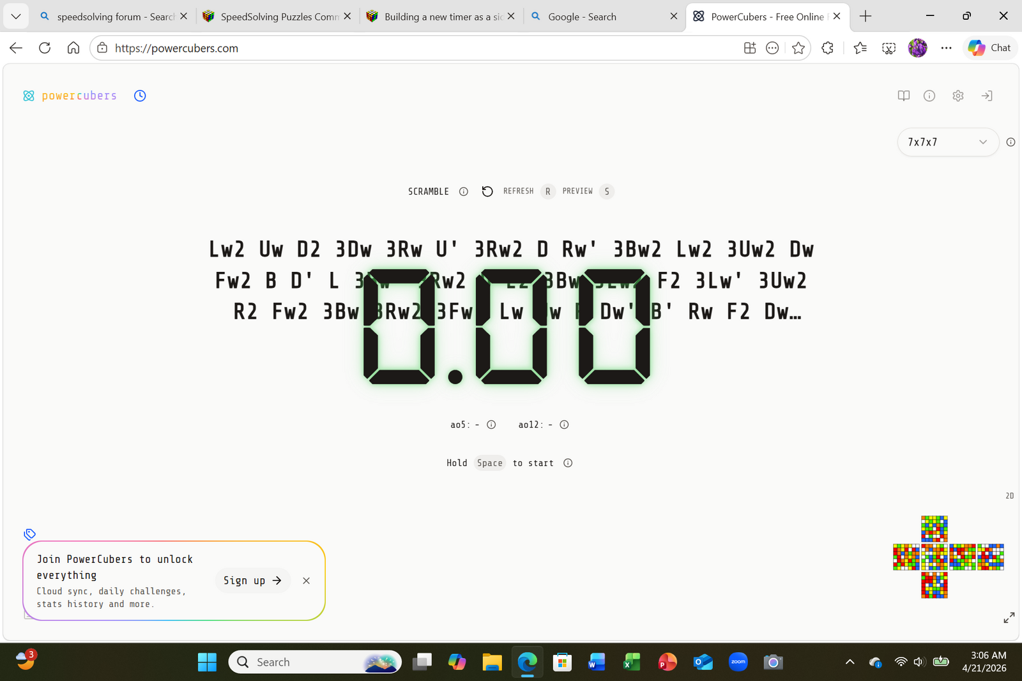Image resolution: width=1022 pixels, height=681 pixels.
Task: Open the powercubers logo link
Action: tap(70, 96)
